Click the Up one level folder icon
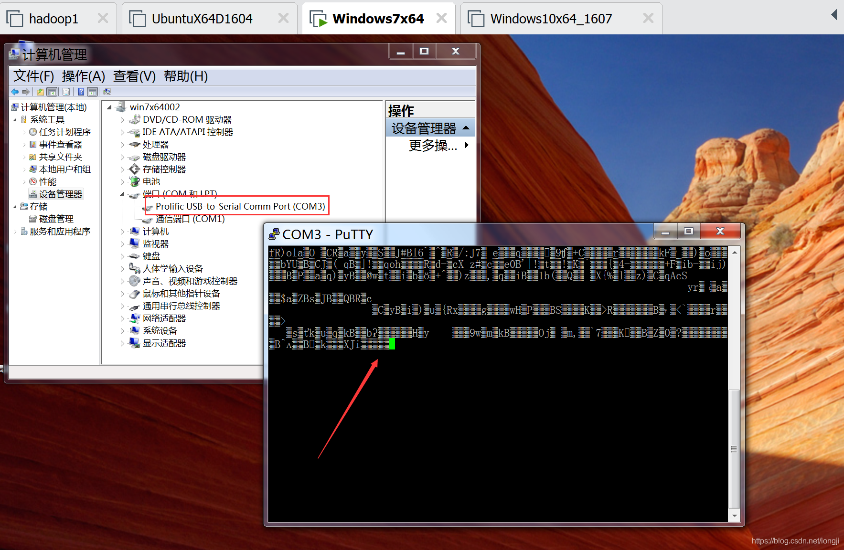 coord(41,92)
